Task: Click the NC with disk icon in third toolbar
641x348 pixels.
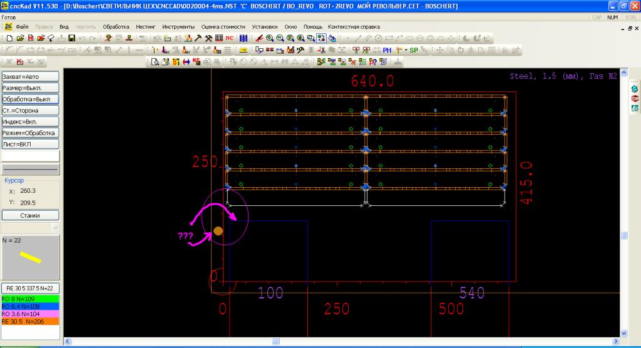Action: 197,62
